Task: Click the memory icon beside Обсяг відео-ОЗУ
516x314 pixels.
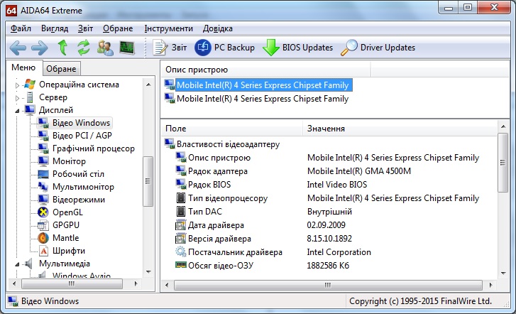Action: pos(181,264)
